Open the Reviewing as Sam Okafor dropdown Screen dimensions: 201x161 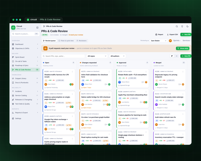click(159, 41)
